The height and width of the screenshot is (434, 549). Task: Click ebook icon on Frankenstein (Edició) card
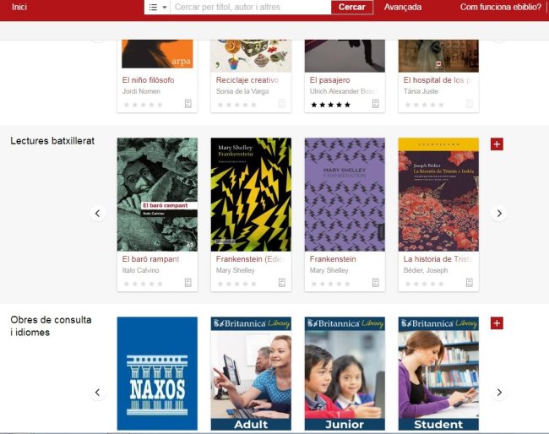[x=282, y=283]
